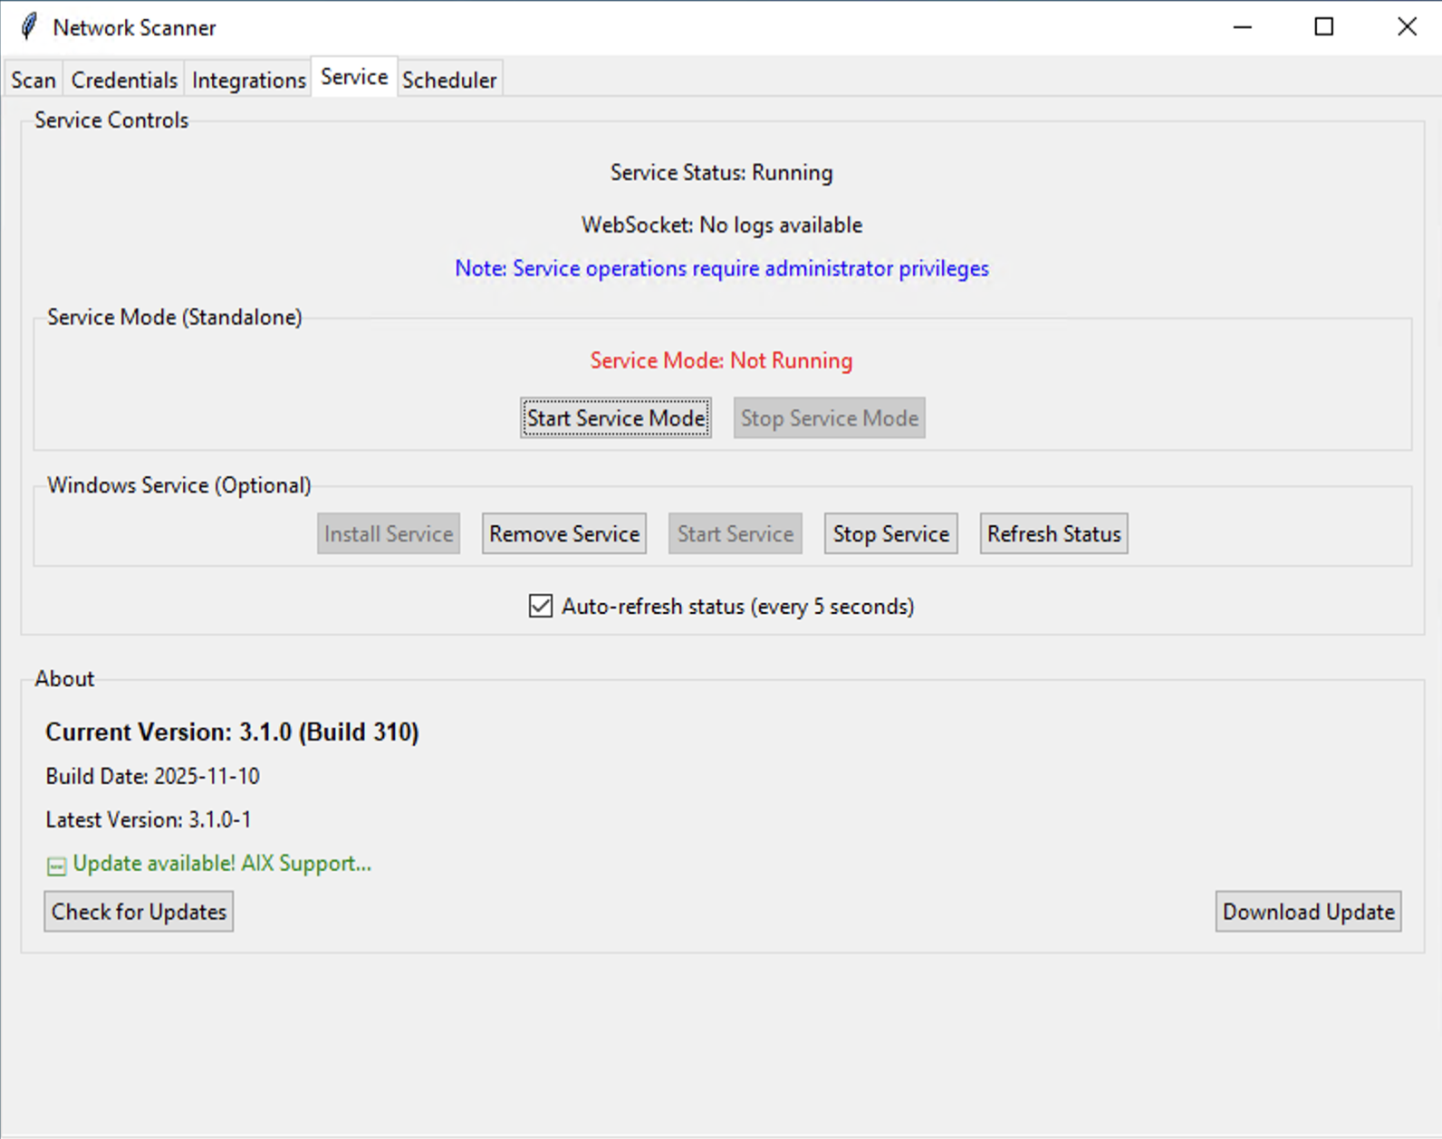Maximize the Network Scanner window
This screenshot has width=1442, height=1139.
tap(1323, 27)
